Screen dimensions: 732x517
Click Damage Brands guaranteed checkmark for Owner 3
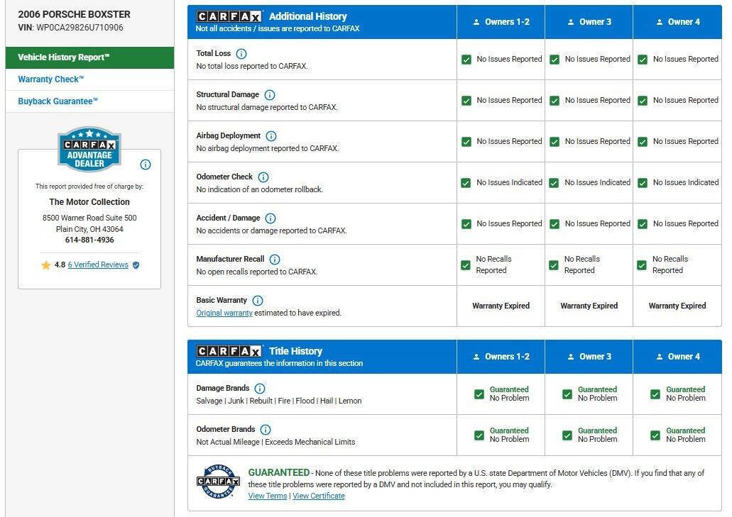(567, 394)
